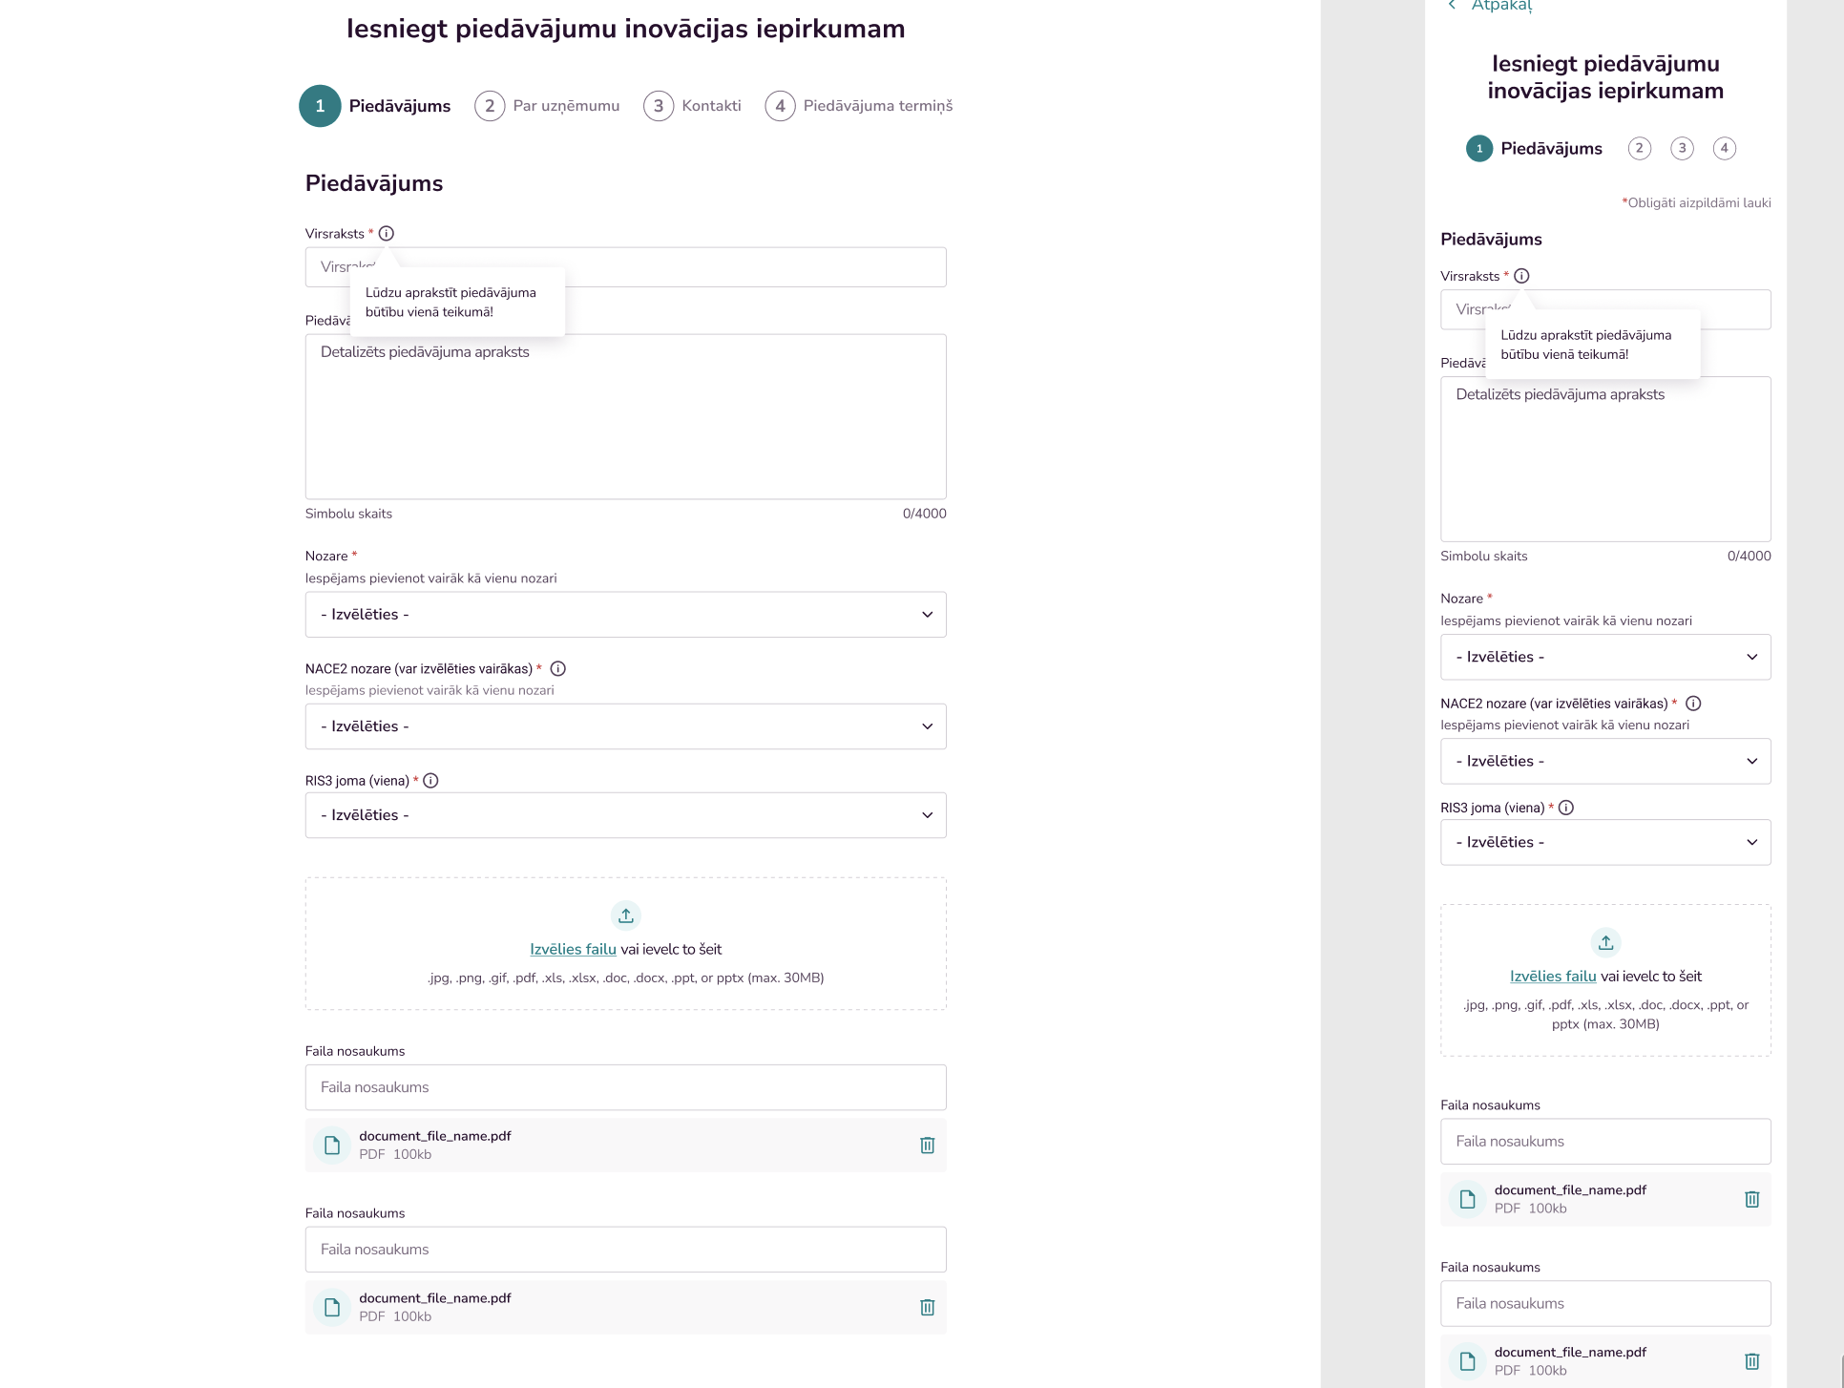Click NACE2 nozare info icon in desktop form
Image resolution: width=1844 pixels, height=1388 pixels.
pyautogui.click(x=558, y=668)
